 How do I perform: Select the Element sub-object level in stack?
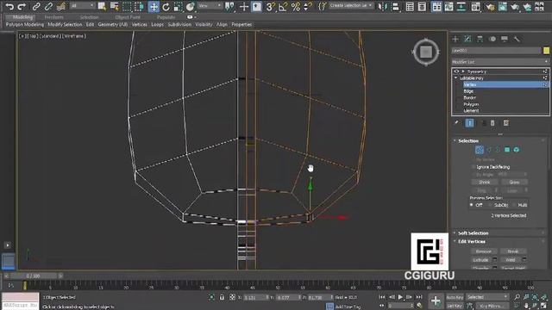click(471, 111)
